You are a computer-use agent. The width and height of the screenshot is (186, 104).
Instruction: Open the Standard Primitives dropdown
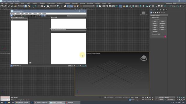click(x=159, y=15)
